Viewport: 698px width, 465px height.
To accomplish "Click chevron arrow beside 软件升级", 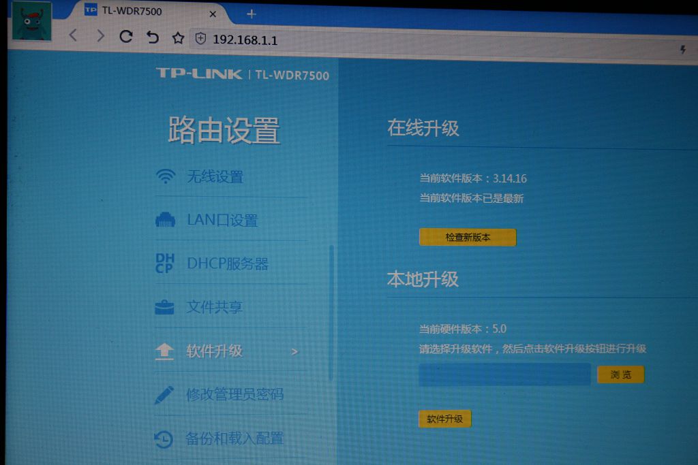I will coord(294,351).
